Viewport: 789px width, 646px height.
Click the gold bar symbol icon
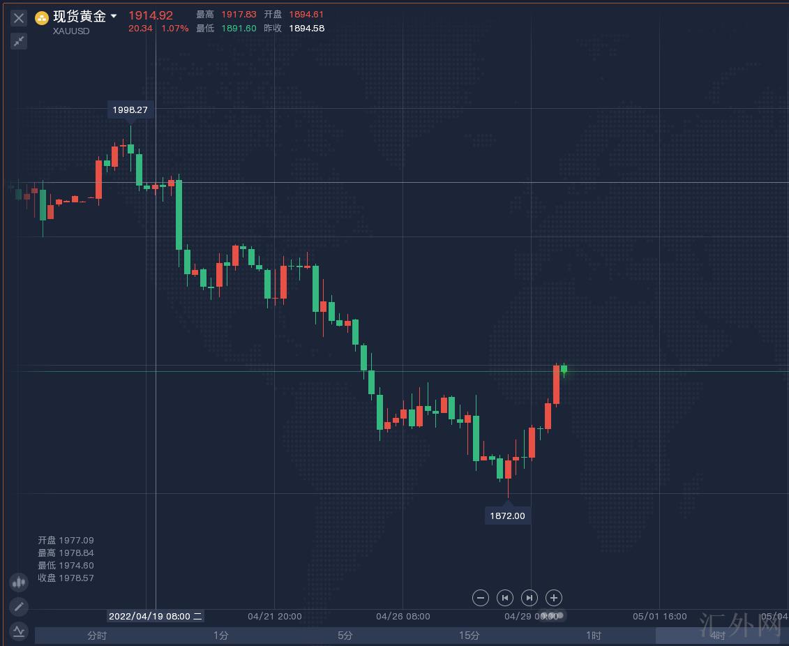(42, 18)
